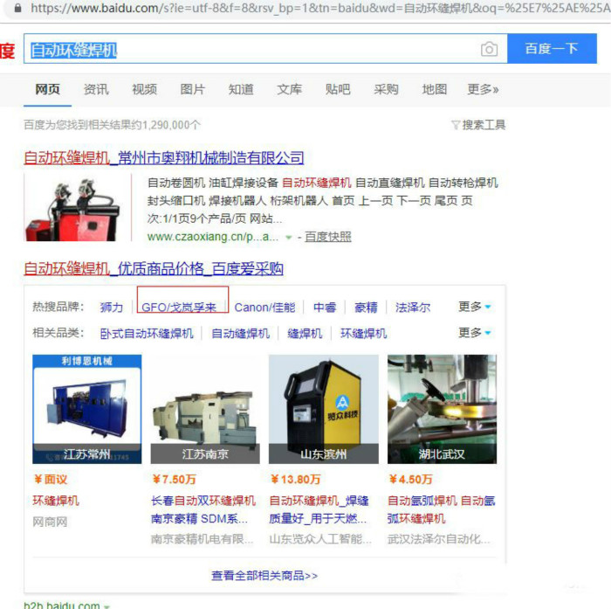This screenshot has height=609, width=611.
Task: Select the 中睿 brand link
Action: (x=325, y=307)
